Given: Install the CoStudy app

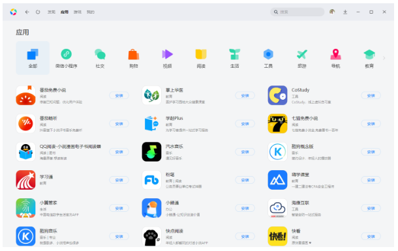Looking at the screenshot, I should click(371, 96).
